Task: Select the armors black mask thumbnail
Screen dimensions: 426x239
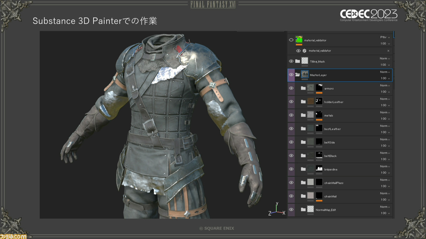Action: coord(319,88)
